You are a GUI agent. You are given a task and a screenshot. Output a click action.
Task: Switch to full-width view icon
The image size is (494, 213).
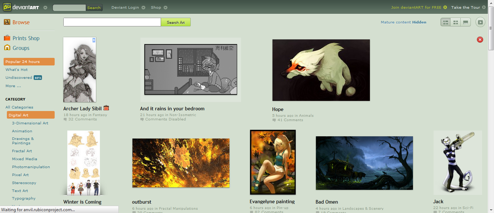[465, 22]
